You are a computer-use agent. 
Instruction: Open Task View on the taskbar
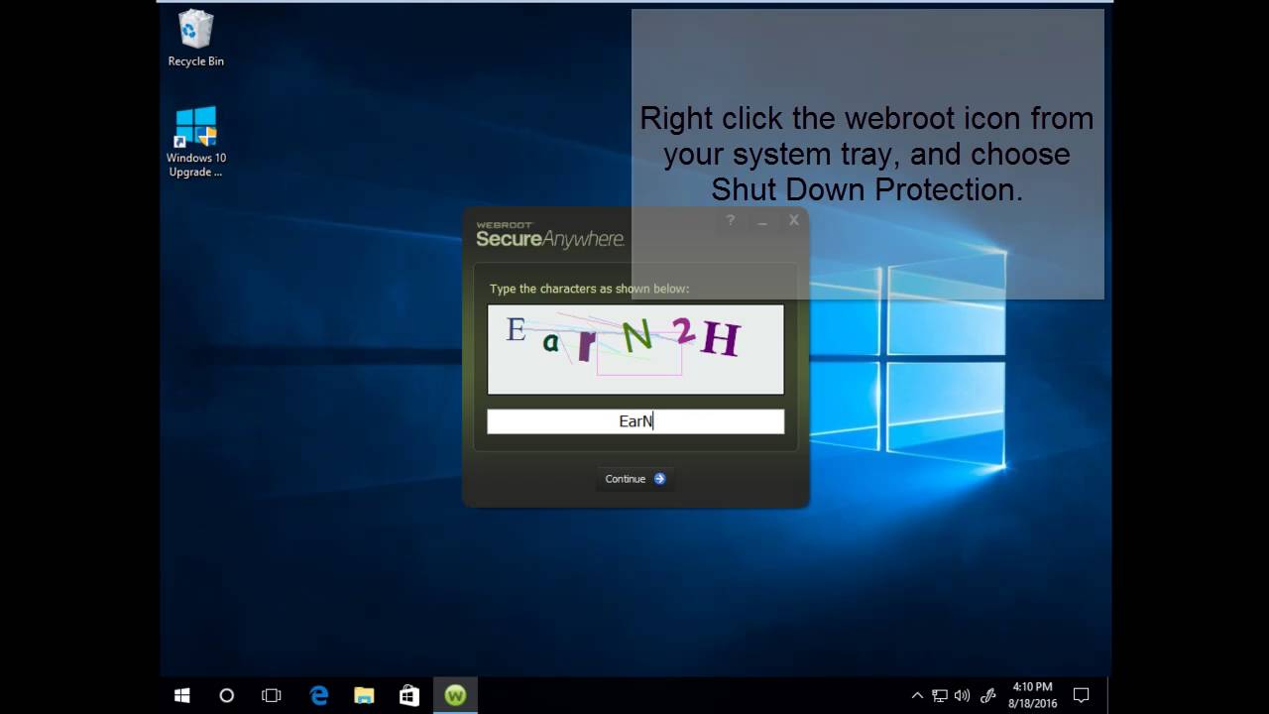272,696
